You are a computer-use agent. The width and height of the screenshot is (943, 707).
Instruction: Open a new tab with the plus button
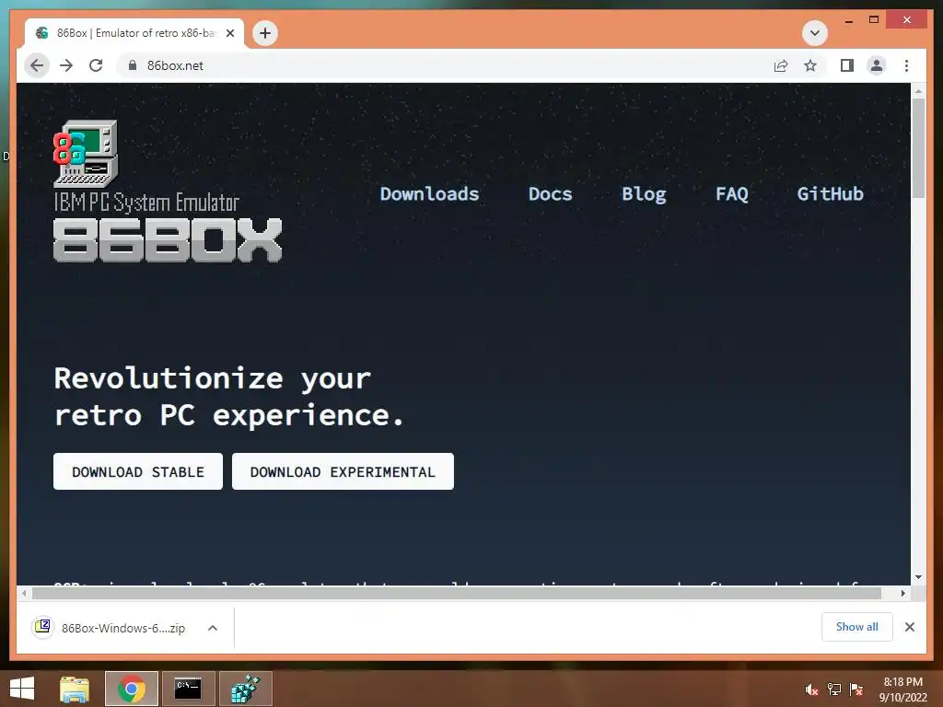tap(265, 33)
